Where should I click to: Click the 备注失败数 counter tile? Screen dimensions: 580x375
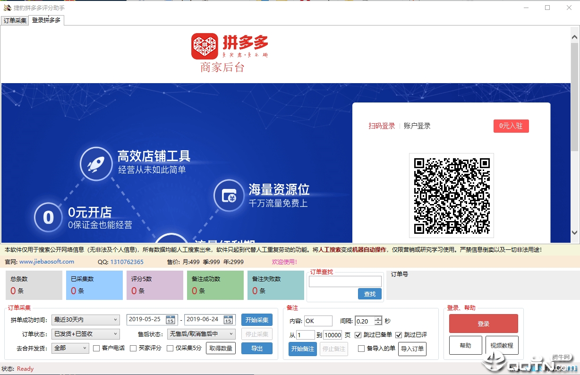point(275,285)
